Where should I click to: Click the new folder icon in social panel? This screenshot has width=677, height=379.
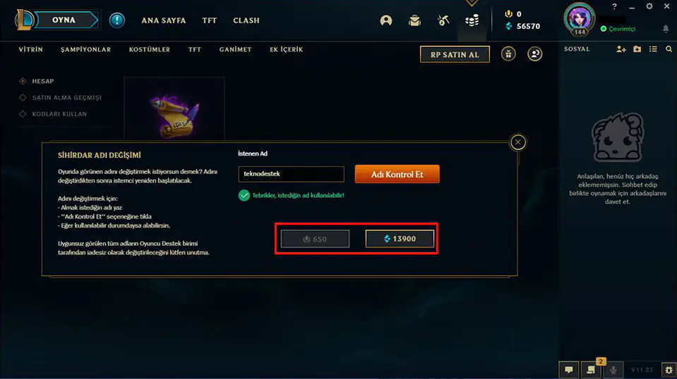pos(637,49)
